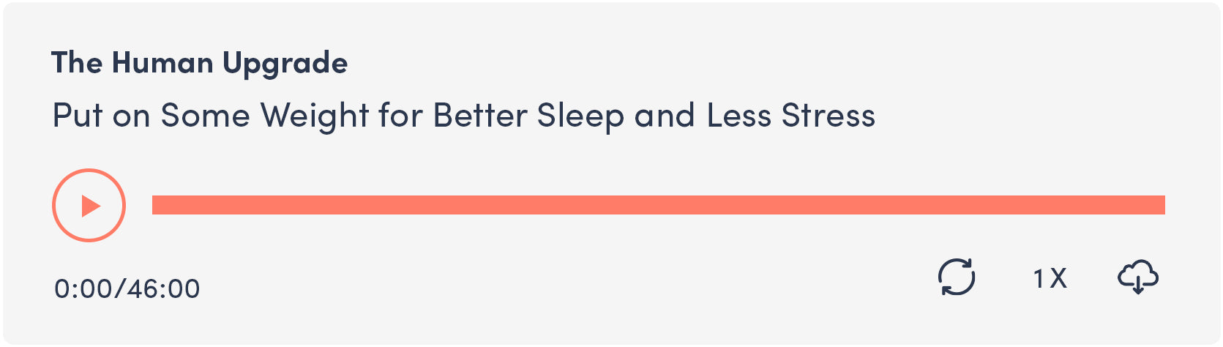Start audio with the orange triangle icon
The width and height of the screenshot is (1223, 347).
click(91, 206)
